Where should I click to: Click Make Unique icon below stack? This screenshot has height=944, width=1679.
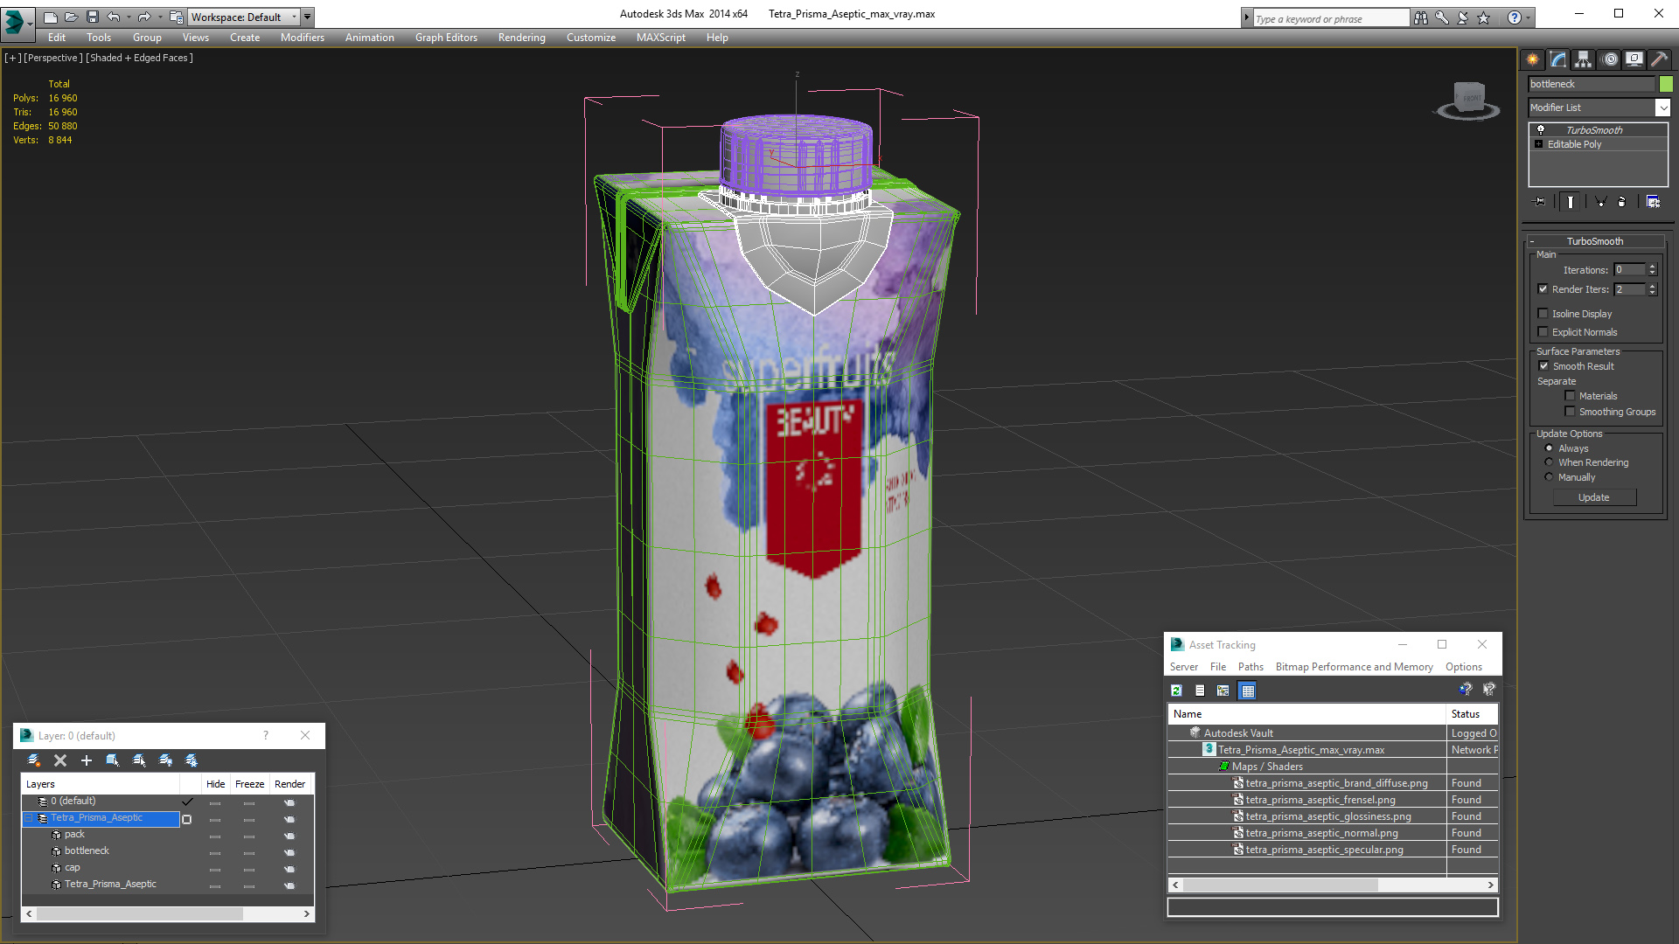tap(1601, 202)
